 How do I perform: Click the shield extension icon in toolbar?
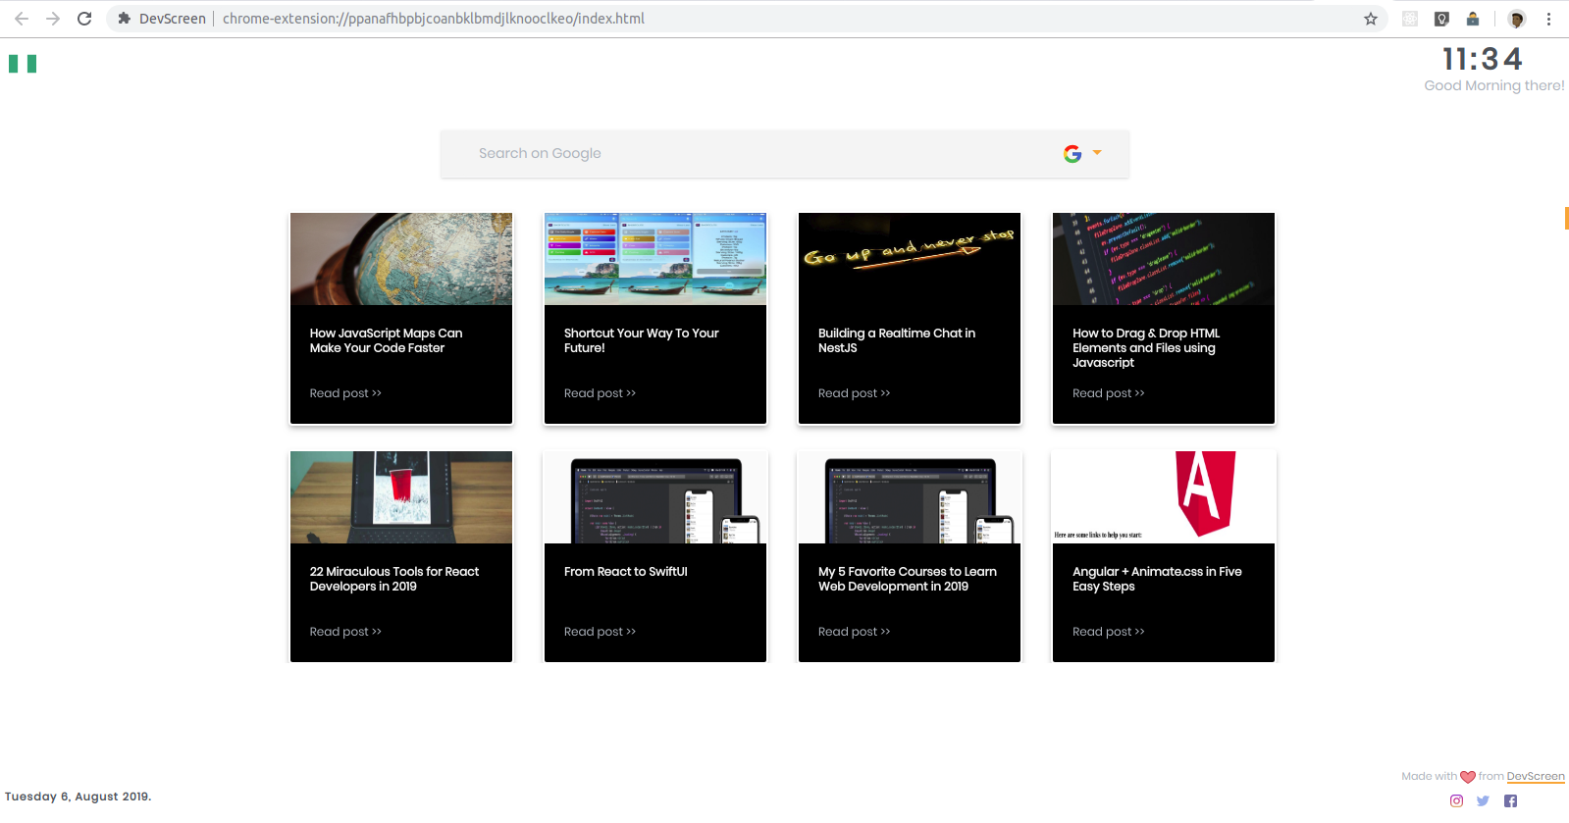point(1441,19)
